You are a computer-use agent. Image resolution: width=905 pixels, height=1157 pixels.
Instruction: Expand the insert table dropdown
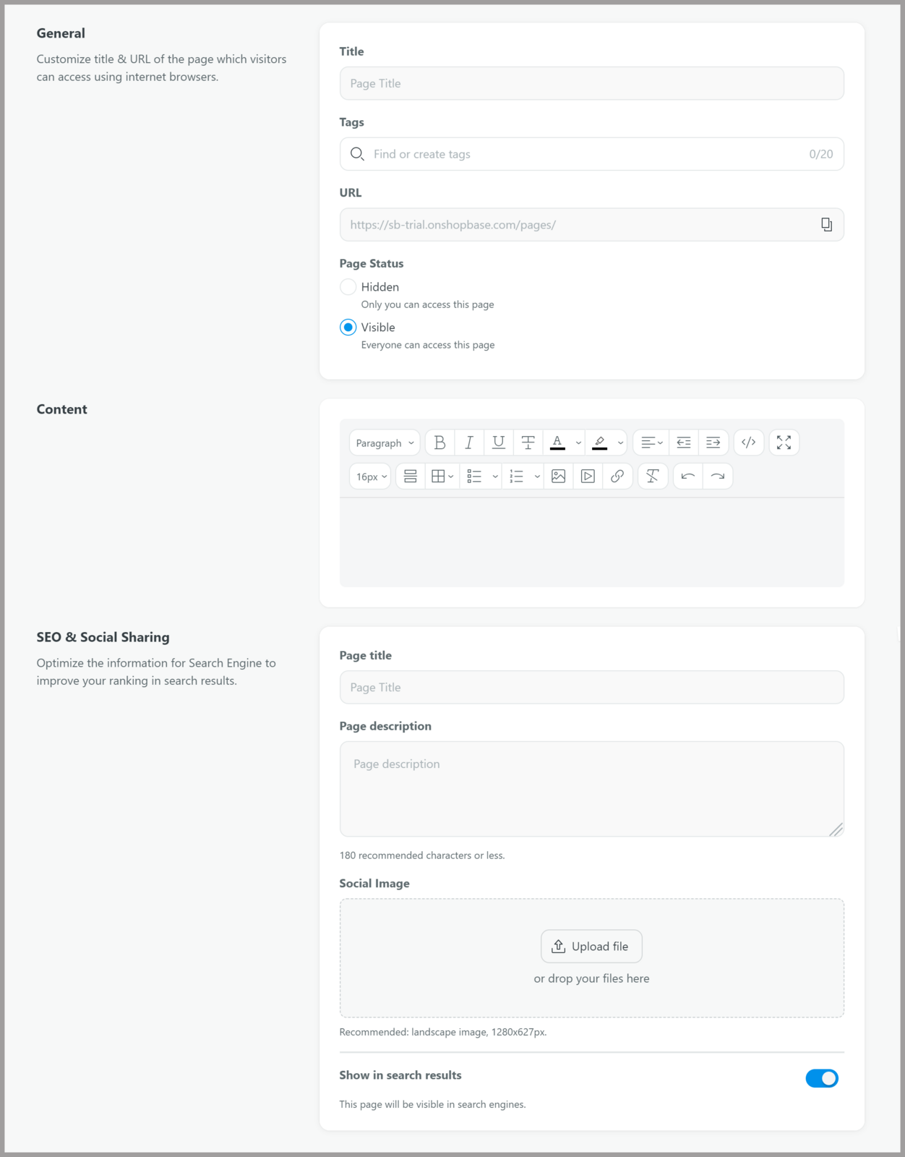pyautogui.click(x=442, y=477)
